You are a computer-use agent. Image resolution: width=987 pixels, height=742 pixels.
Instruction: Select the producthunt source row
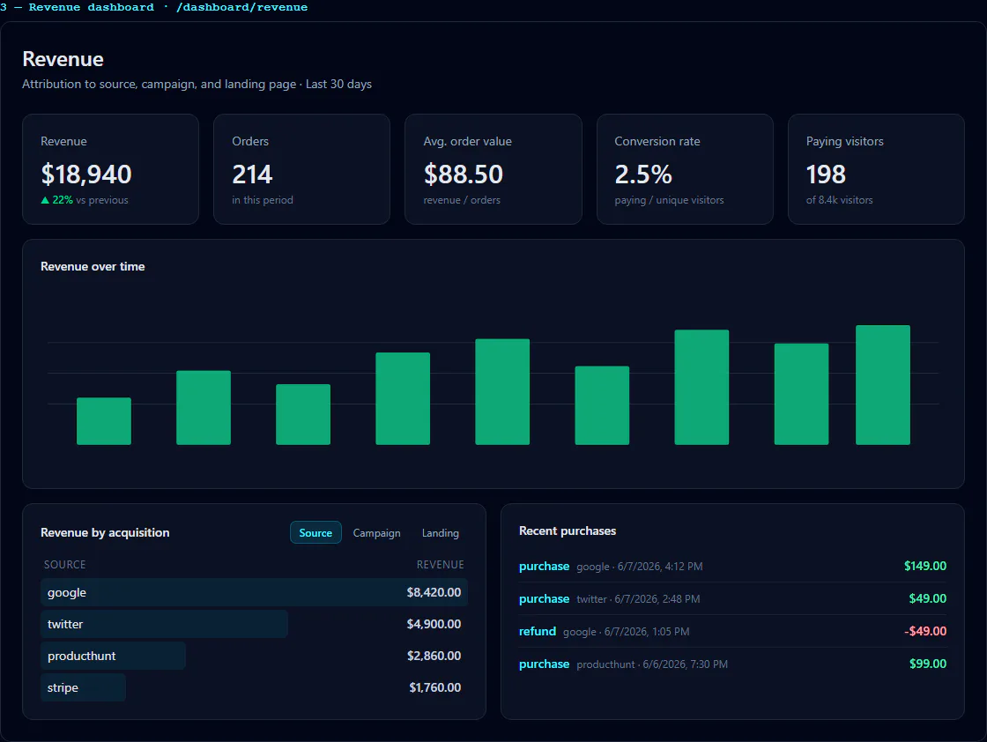click(255, 656)
